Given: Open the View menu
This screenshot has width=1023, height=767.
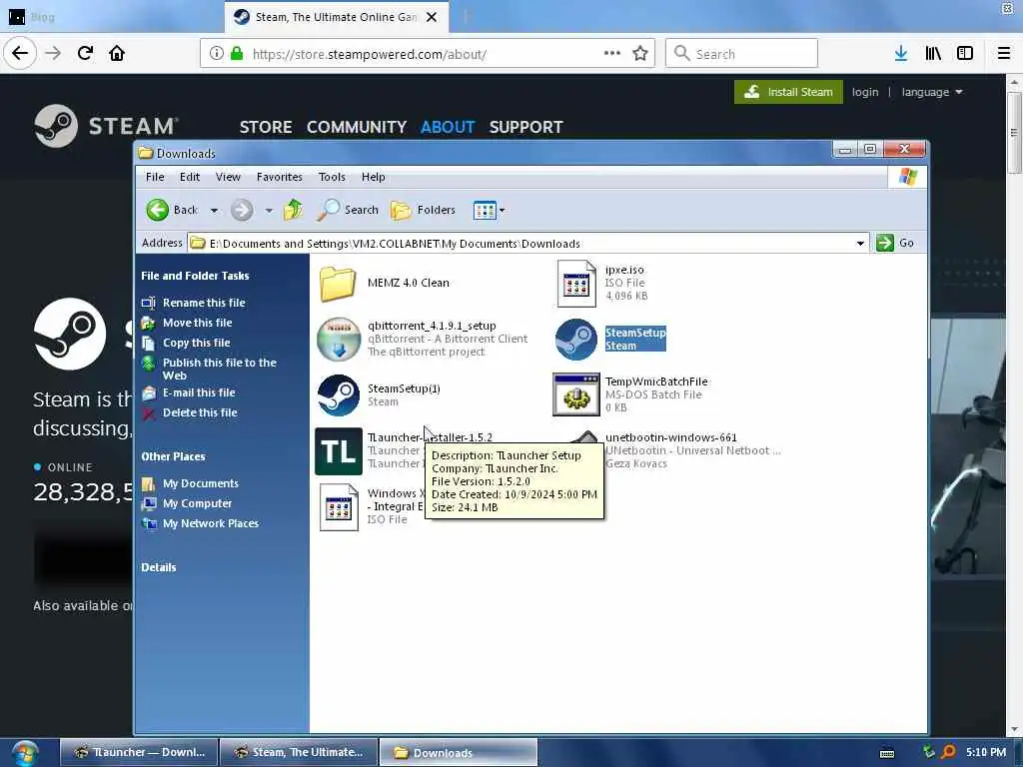Looking at the screenshot, I should [x=228, y=177].
